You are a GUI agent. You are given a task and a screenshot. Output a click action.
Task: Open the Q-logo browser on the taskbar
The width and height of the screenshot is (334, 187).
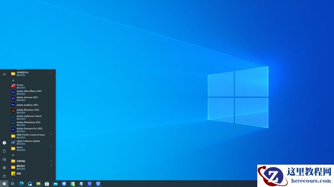click(30, 183)
